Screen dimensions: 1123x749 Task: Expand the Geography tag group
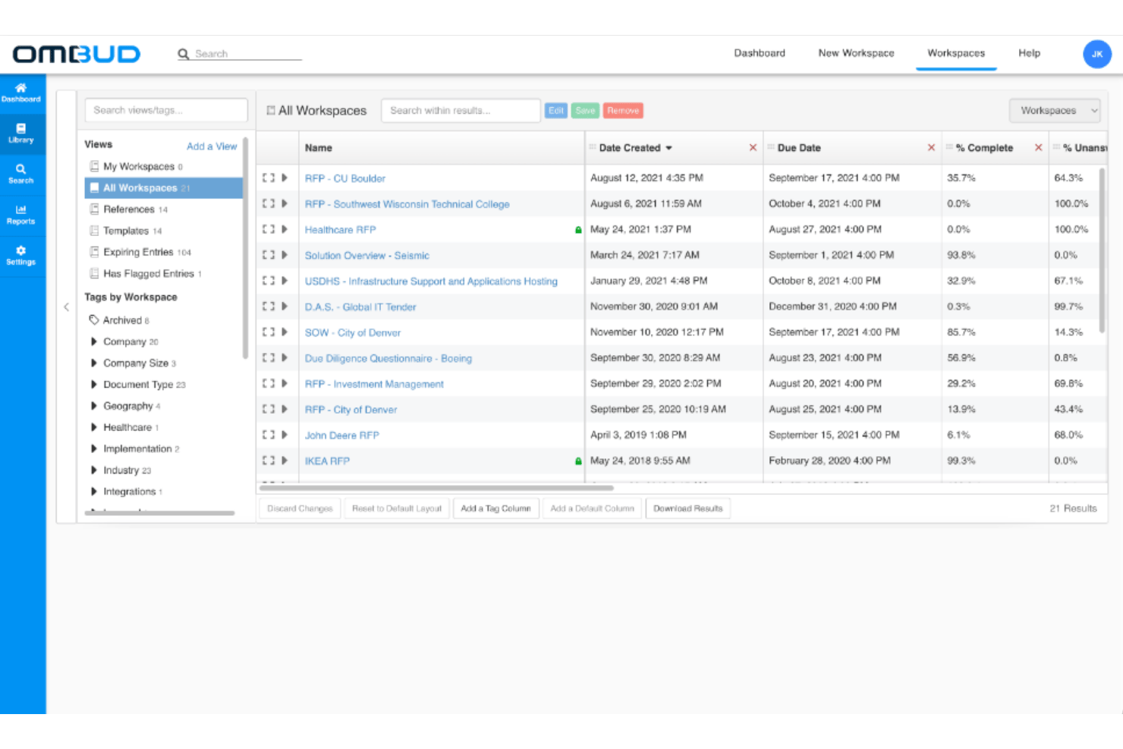coord(94,406)
